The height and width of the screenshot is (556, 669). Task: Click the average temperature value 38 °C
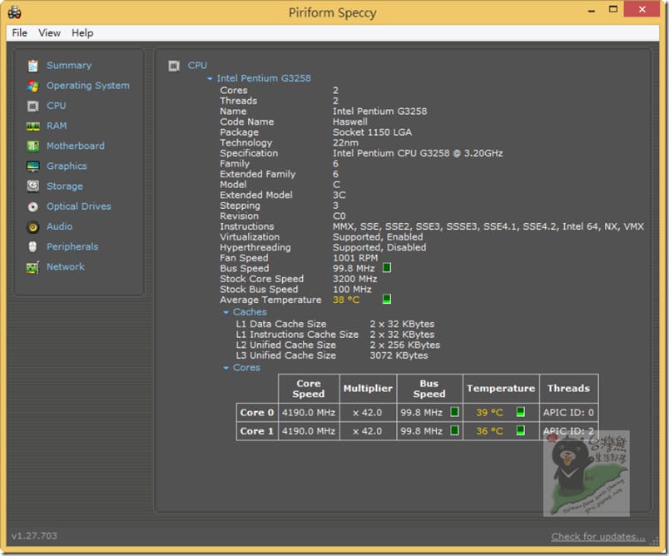coord(346,300)
